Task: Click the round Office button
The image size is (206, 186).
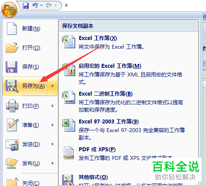Action: pos(9,10)
